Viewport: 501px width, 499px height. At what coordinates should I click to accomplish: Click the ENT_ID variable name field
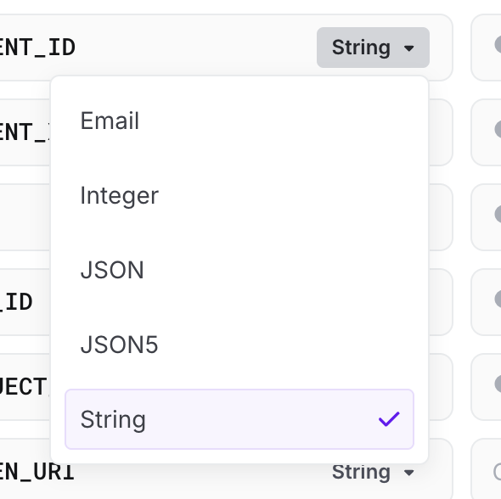pos(37,48)
